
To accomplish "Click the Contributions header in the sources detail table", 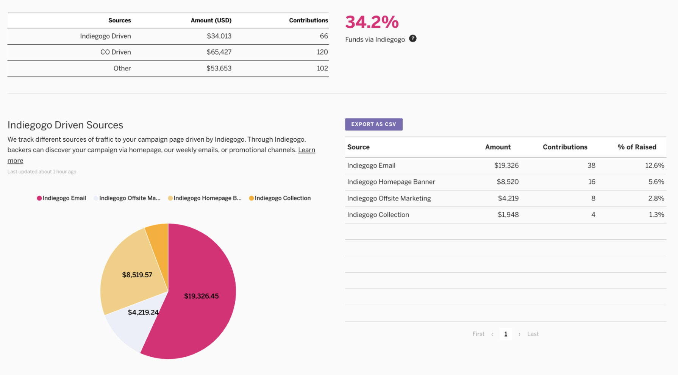I will point(565,147).
